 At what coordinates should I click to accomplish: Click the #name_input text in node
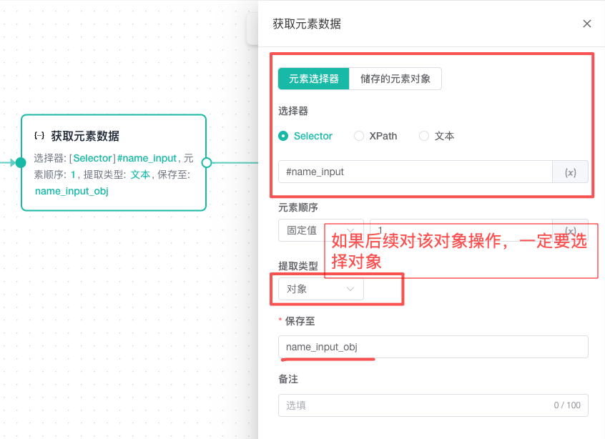[x=147, y=158]
